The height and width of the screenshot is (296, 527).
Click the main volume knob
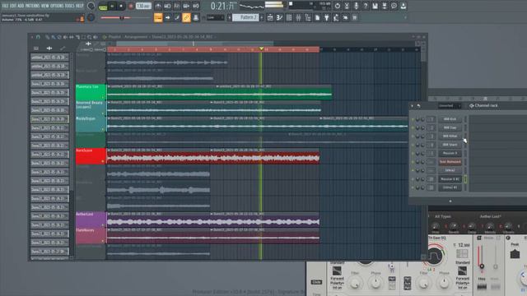(x=91, y=6)
